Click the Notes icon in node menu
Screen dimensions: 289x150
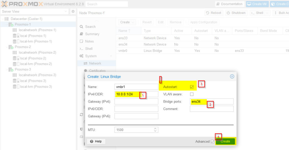pyautogui.click(x=81, y=41)
